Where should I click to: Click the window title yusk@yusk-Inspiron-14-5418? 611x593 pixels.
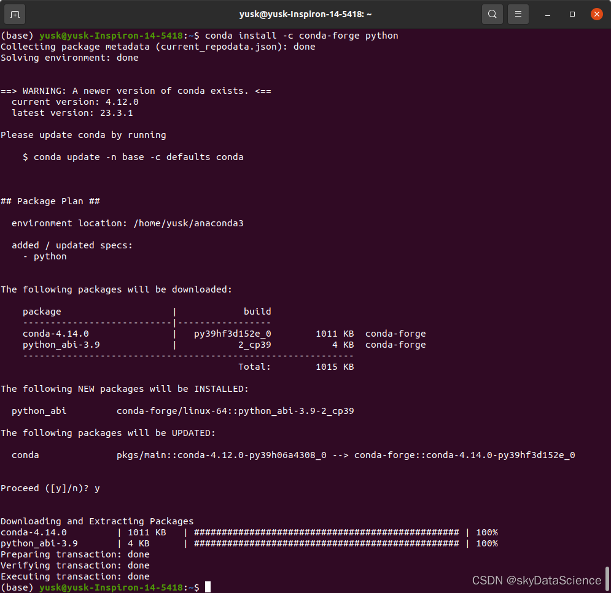tap(305, 13)
